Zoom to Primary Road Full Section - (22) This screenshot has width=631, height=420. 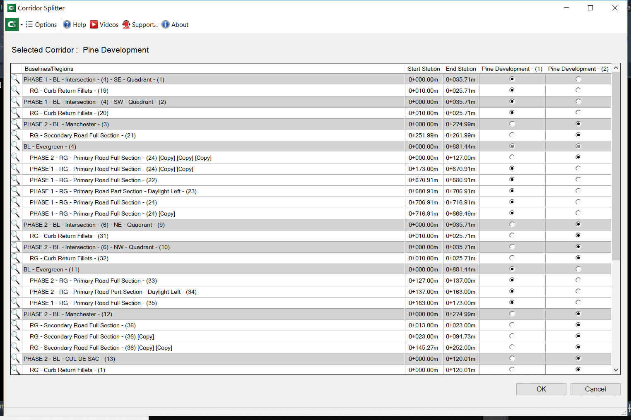click(16, 180)
